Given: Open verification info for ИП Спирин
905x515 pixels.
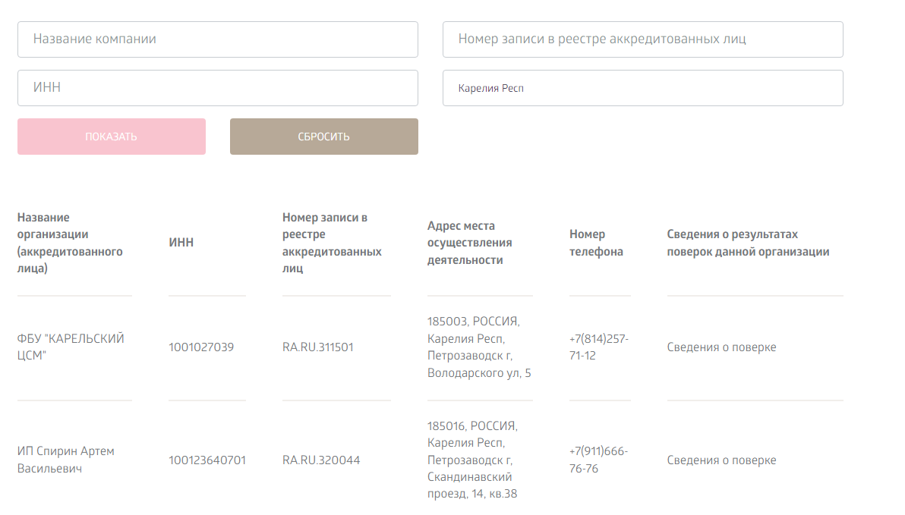Looking at the screenshot, I should [x=721, y=460].
